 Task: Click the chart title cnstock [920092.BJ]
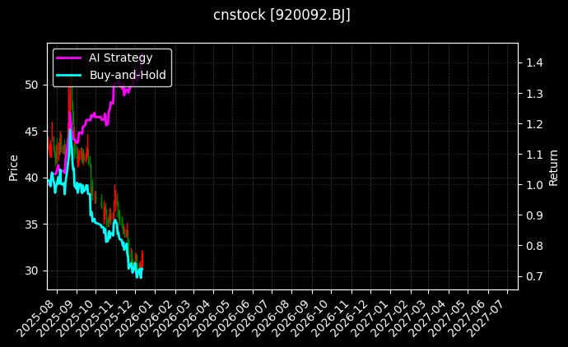(x=283, y=16)
